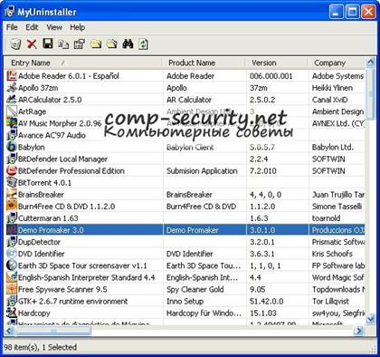Click the toarnold company cell

(326, 218)
